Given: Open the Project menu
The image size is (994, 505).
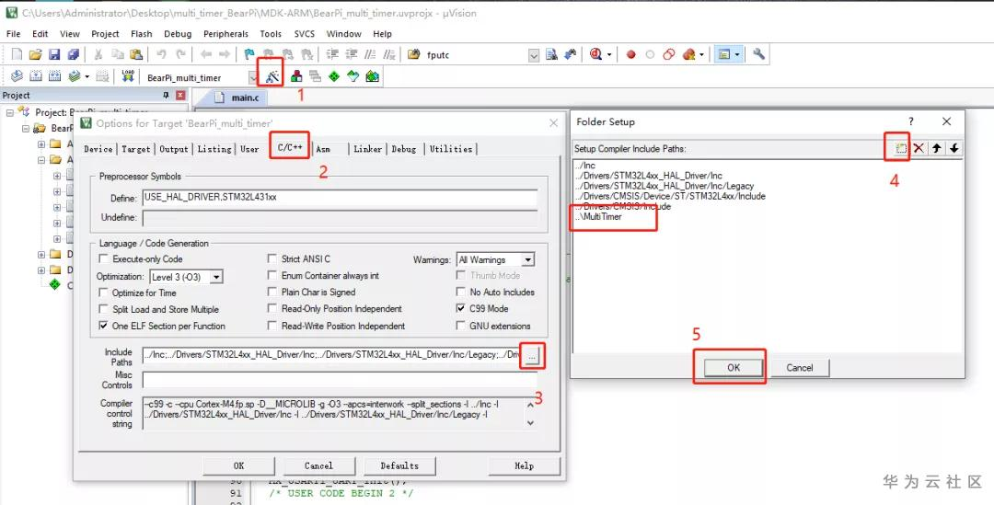Looking at the screenshot, I should [105, 34].
